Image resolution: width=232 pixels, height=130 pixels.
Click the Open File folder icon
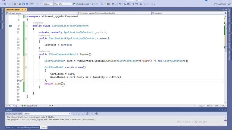(x=20, y=4)
